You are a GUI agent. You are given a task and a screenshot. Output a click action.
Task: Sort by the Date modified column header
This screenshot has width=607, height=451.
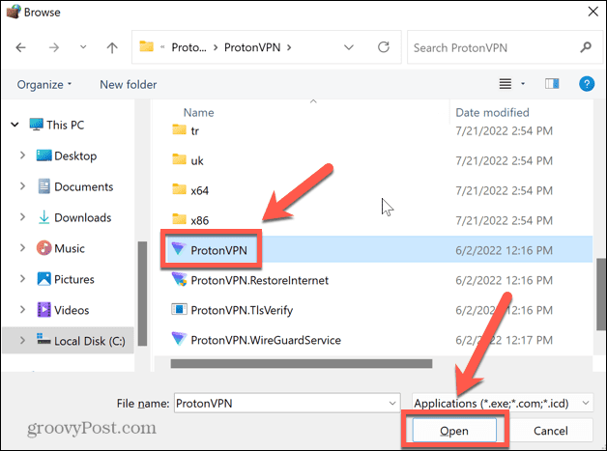tap(492, 113)
